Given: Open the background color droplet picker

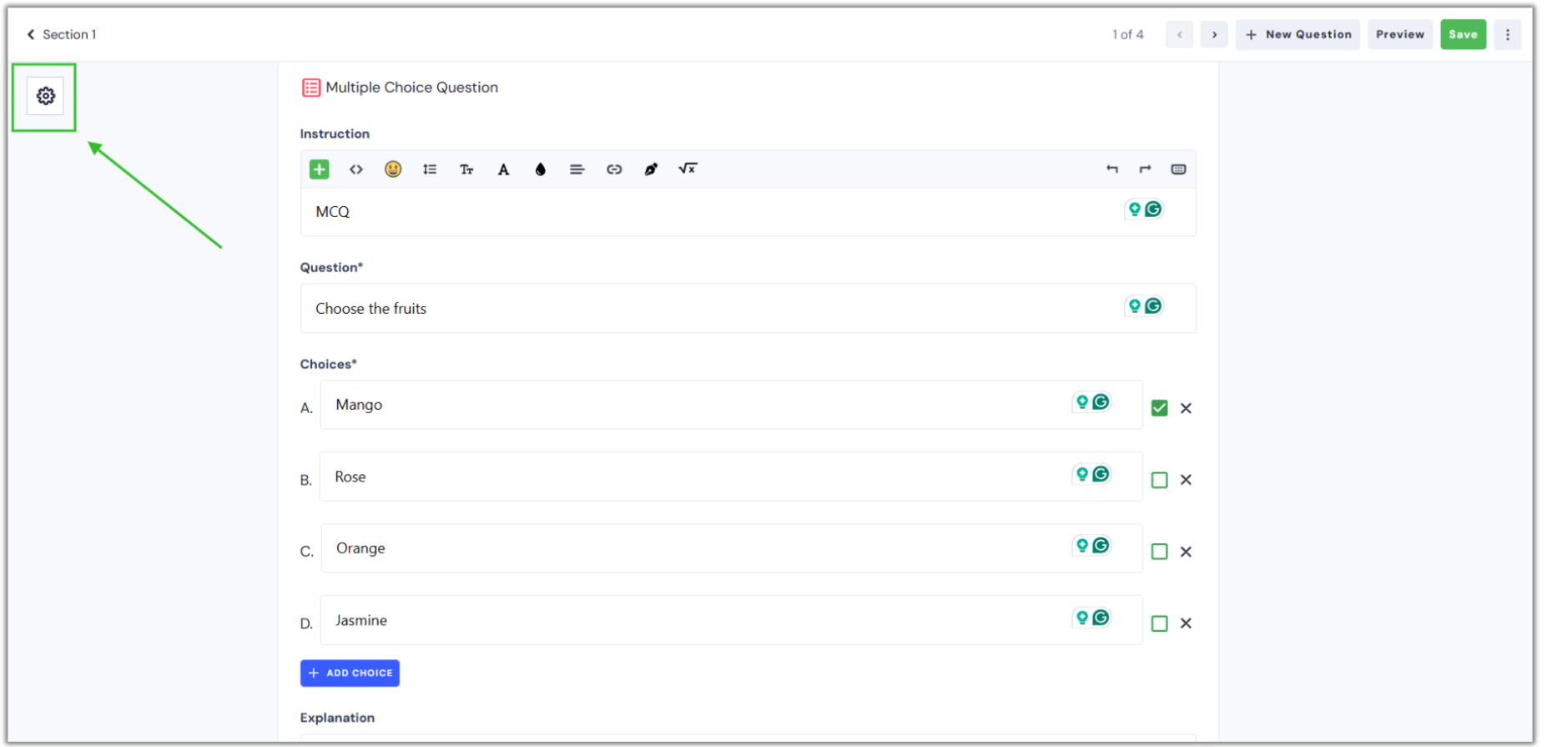Looking at the screenshot, I should 540,169.
